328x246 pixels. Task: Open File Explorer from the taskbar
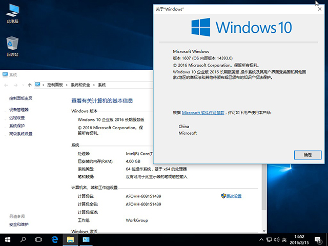(69, 239)
